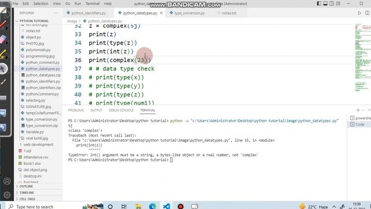This screenshot has height=209, width=371.
Task: Open Task View from the taskbar
Action: [x=123, y=207]
